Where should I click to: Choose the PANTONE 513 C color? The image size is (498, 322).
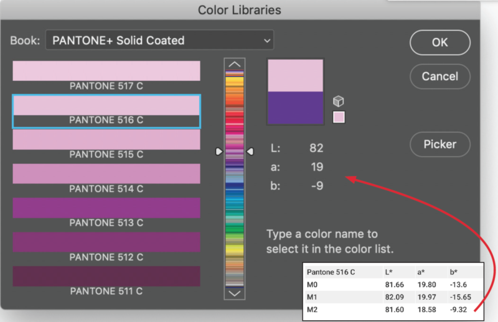tap(106, 208)
